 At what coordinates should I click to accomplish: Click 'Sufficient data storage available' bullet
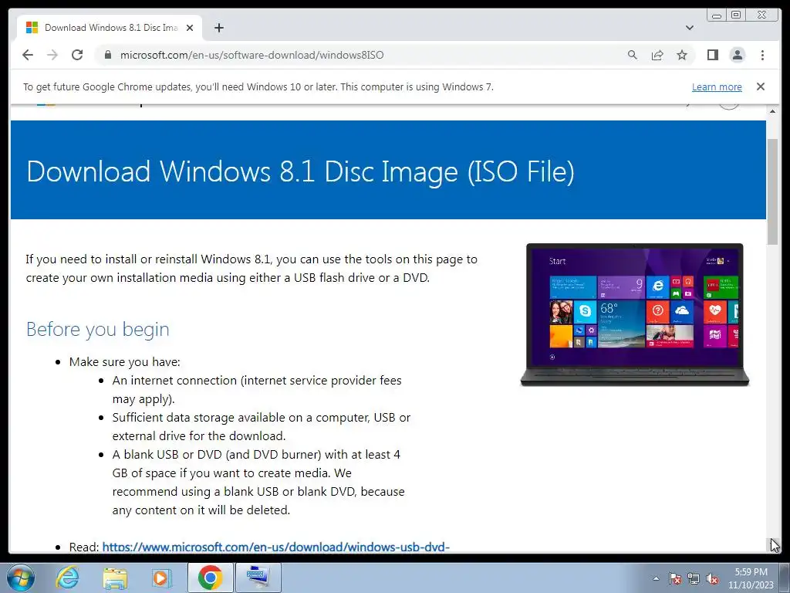(262, 426)
